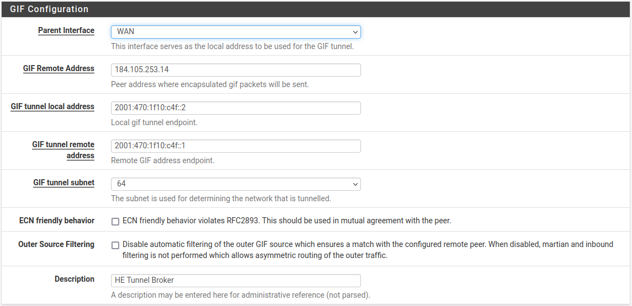Click the Outer Source Filtering row label
Viewport: 632px width, 306px height.
(x=56, y=245)
